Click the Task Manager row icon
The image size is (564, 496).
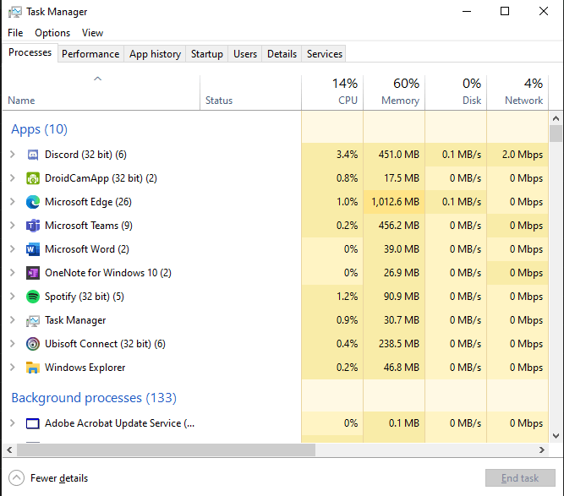pos(33,320)
